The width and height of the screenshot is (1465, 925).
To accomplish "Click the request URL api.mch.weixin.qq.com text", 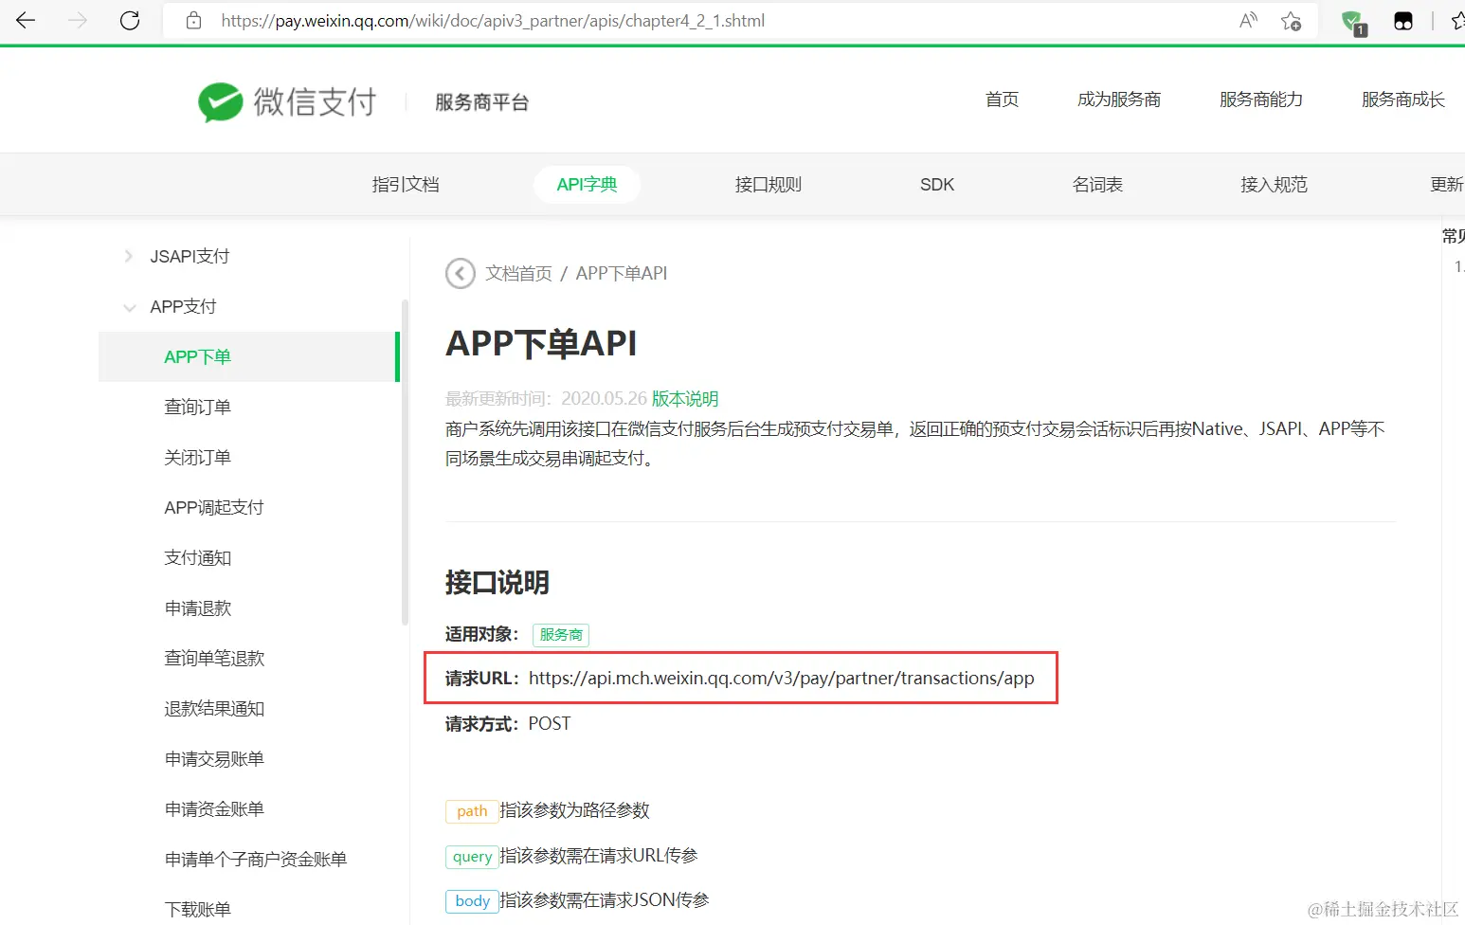I will click(x=781, y=678).
